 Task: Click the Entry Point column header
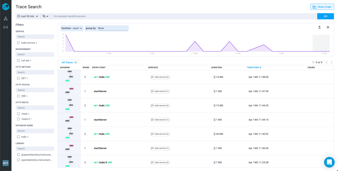[99, 67]
